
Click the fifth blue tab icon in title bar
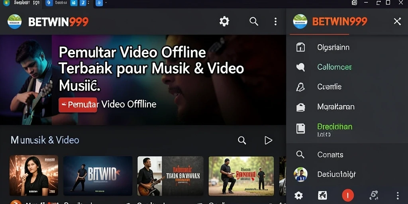(x=99, y=3)
